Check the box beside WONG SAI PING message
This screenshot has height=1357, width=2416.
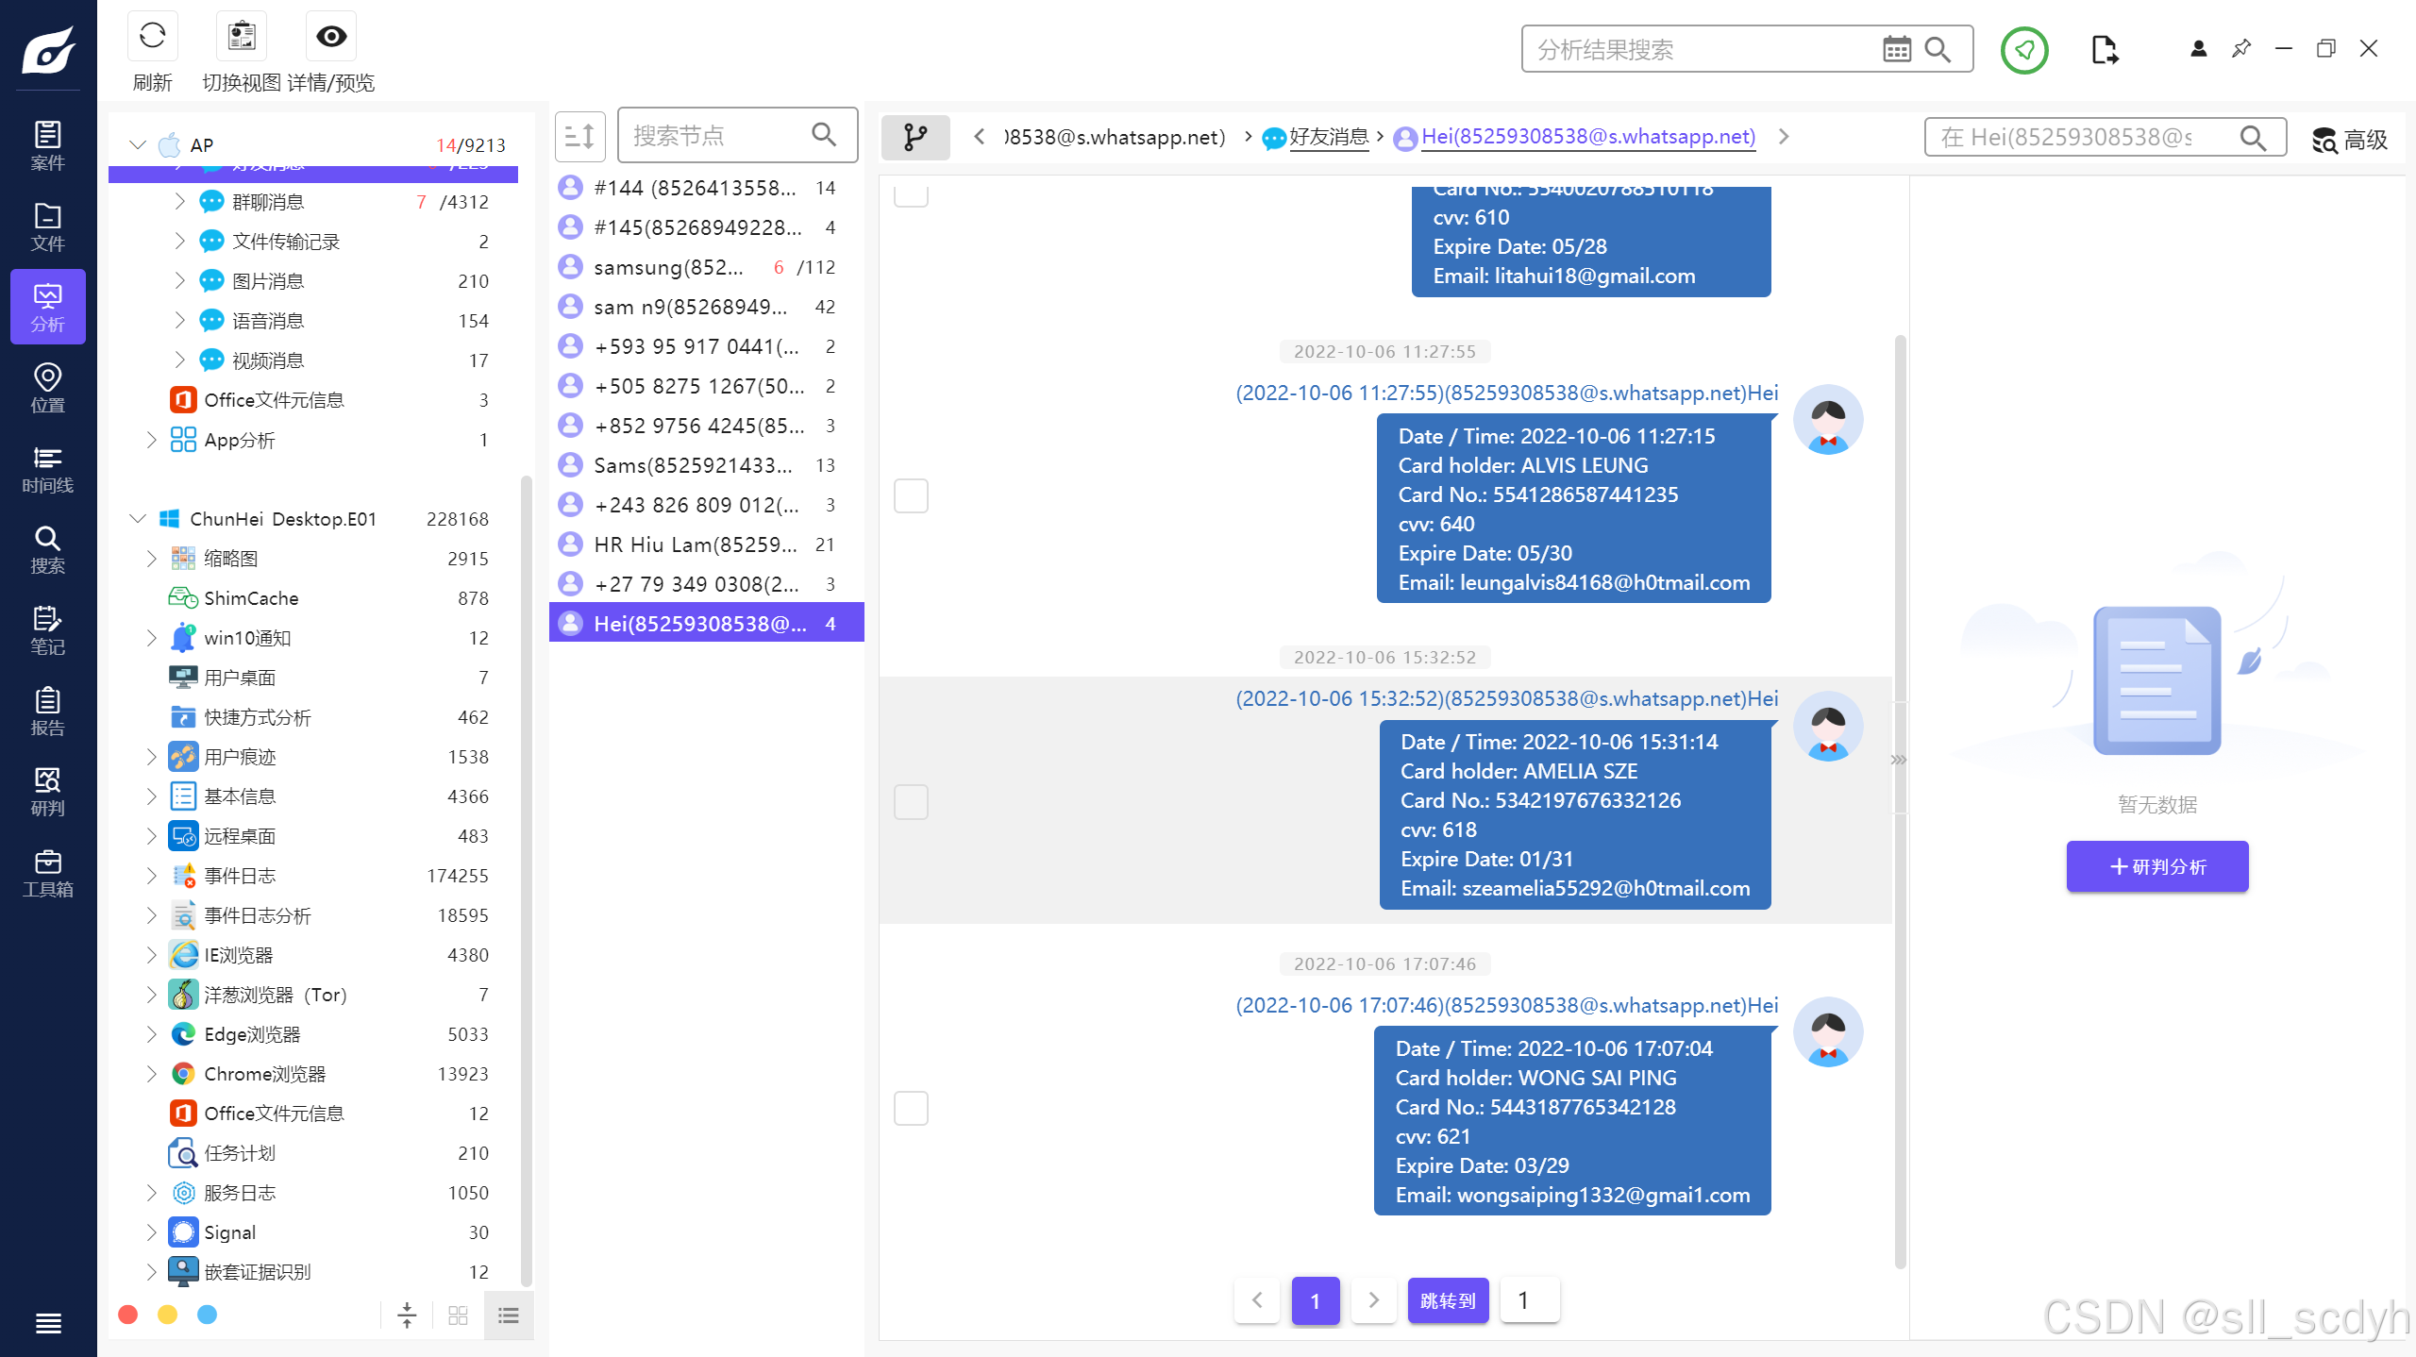[911, 1108]
